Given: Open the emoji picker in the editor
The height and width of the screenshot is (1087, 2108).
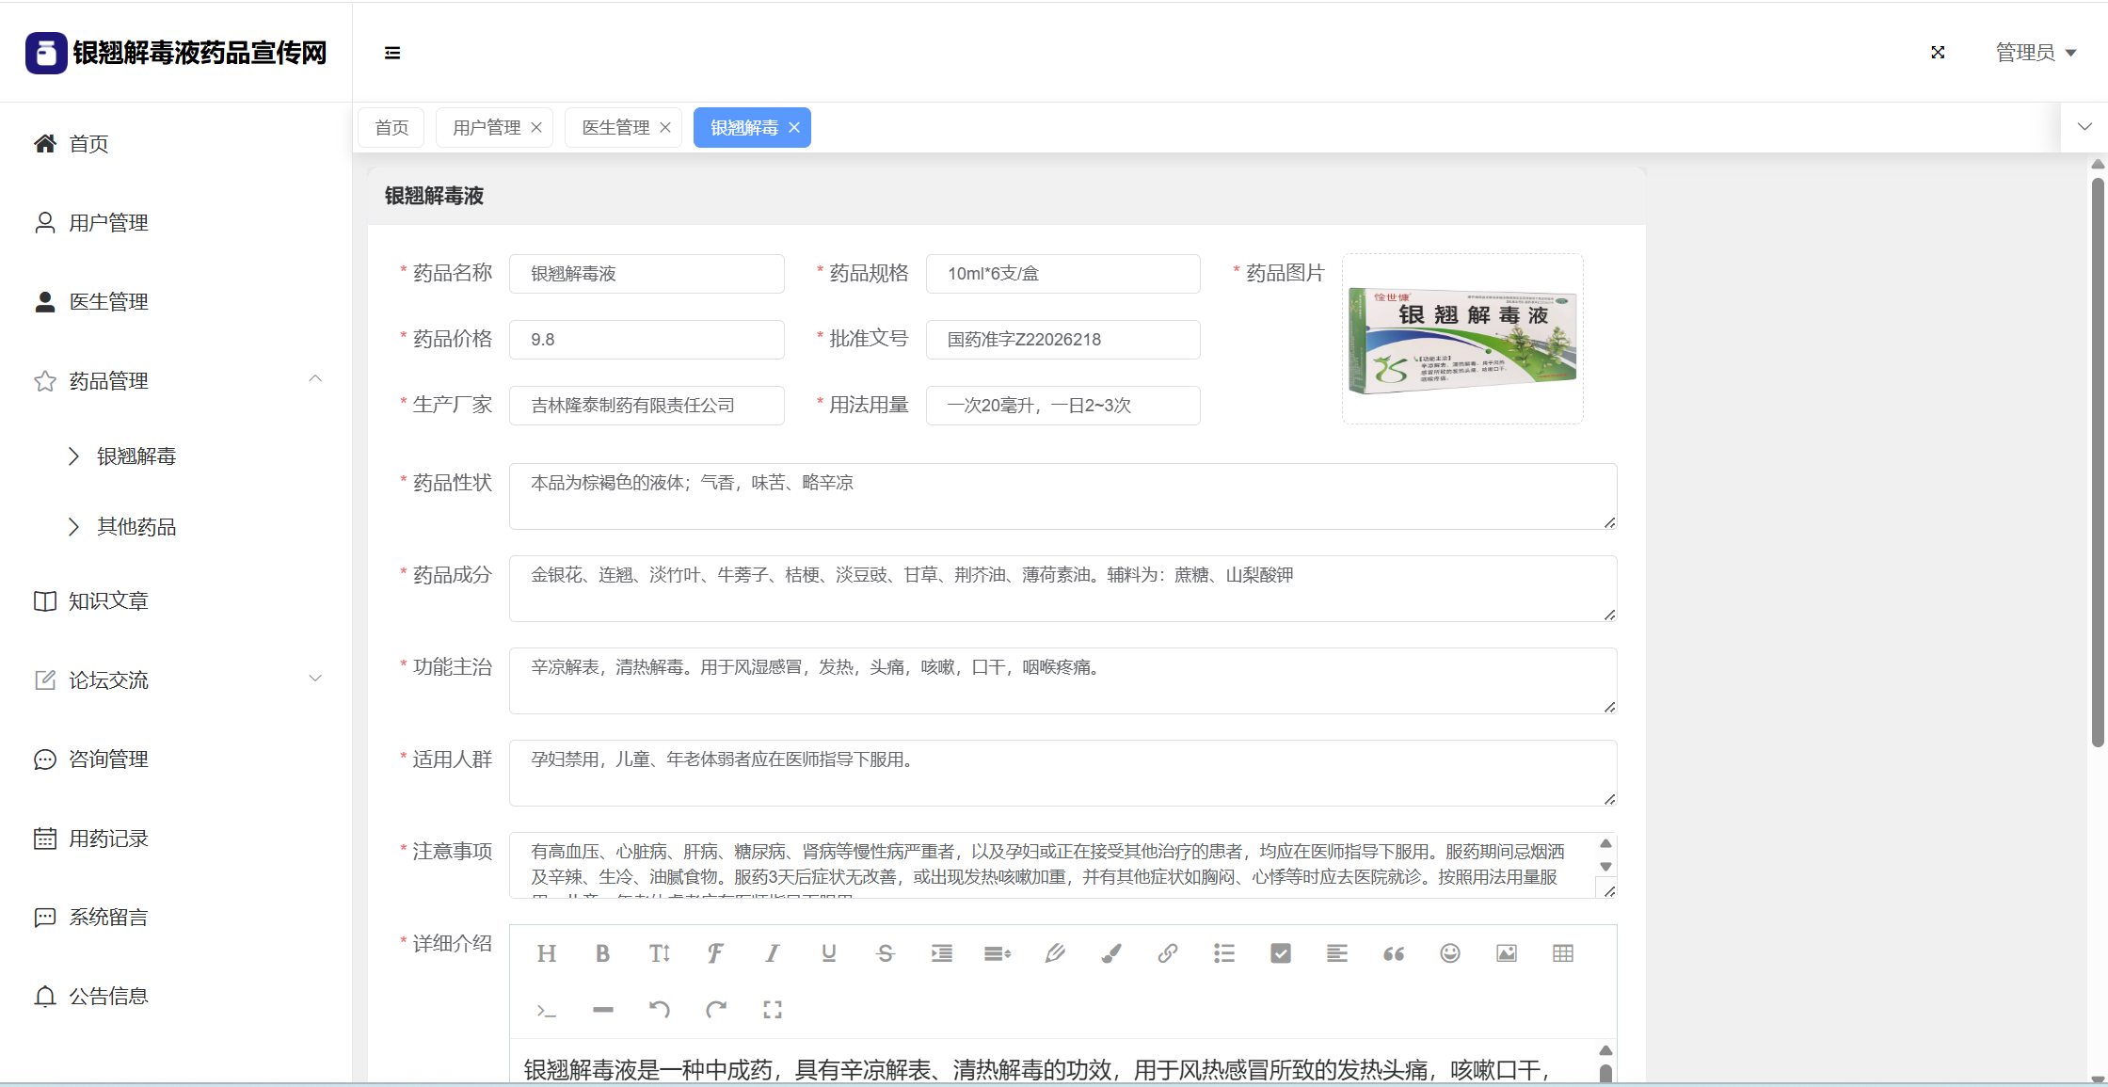Looking at the screenshot, I should pyautogui.click(x=1449, y=953).
